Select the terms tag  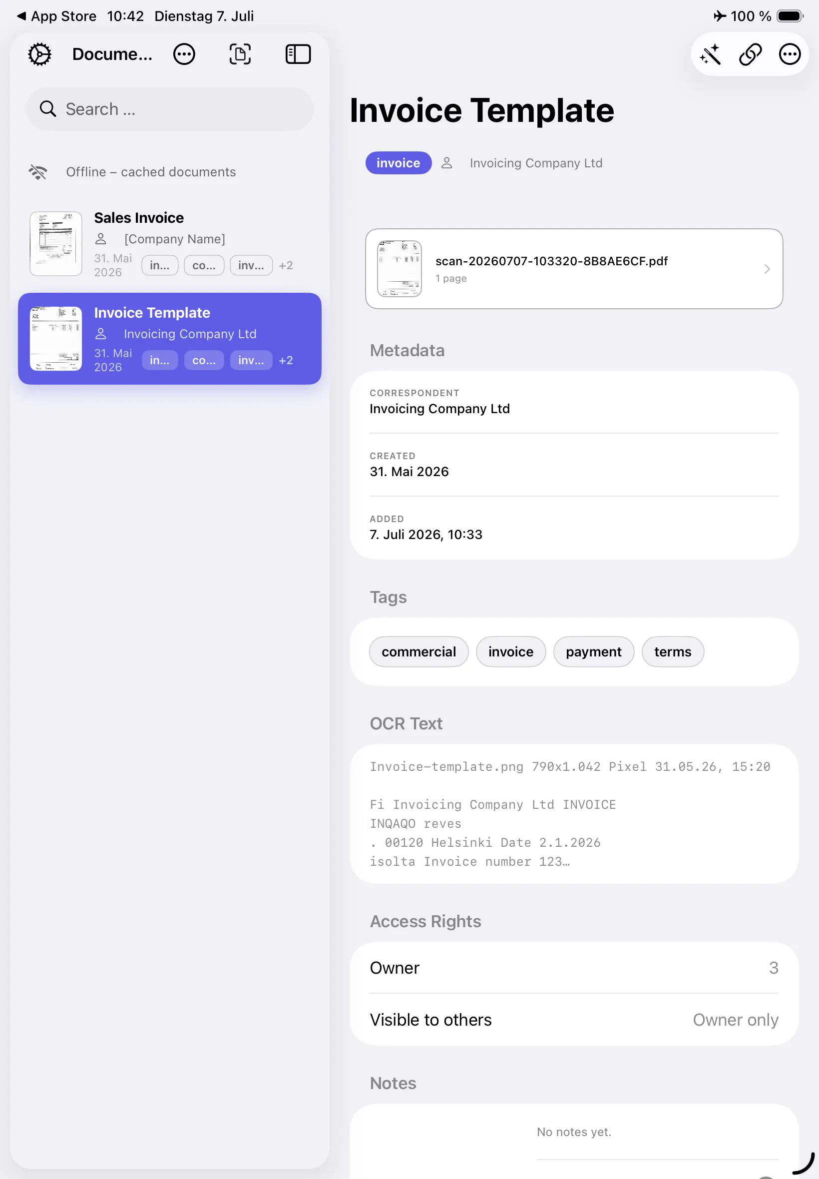coord(673,652)
